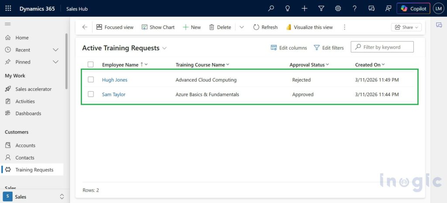
Task: Switch to Focused view
Action: (115, 27)
